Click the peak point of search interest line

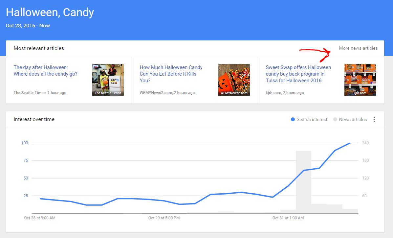pos(350,143)
